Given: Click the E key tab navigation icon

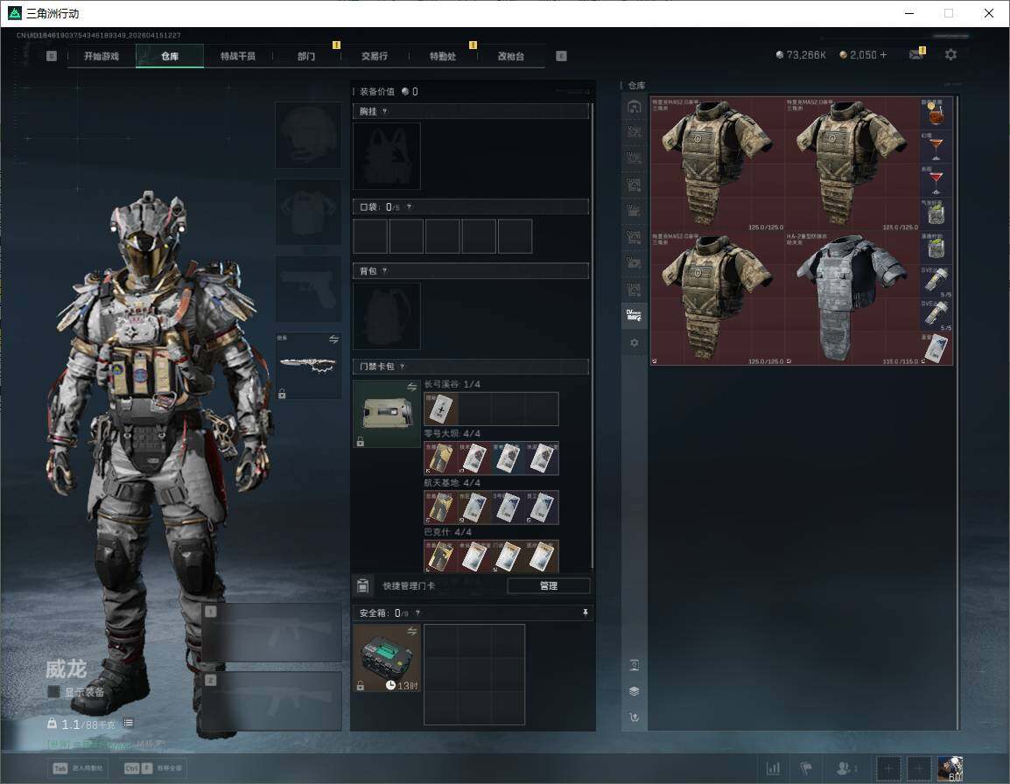Looking at the screenshot, I should (x=561, y=56).
